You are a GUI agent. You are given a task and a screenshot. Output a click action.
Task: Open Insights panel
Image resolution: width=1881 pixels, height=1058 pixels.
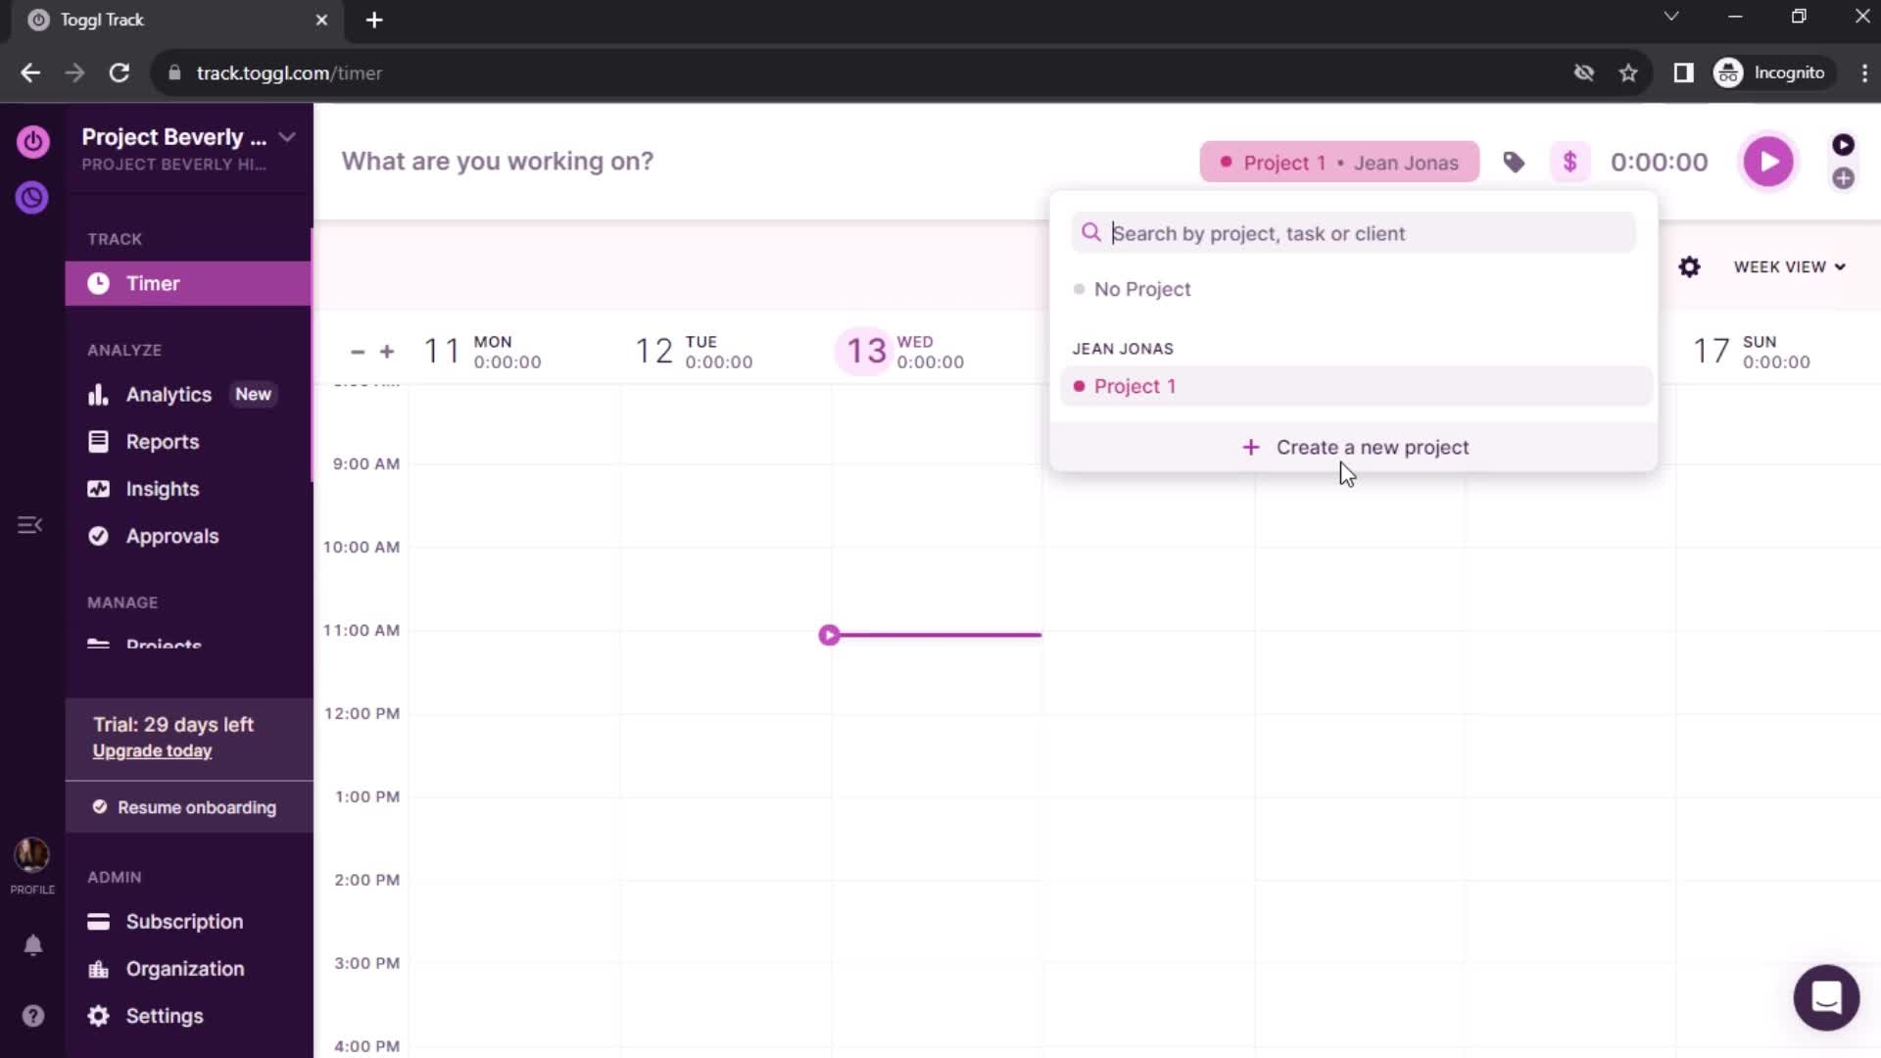click(x=162, y=488)
